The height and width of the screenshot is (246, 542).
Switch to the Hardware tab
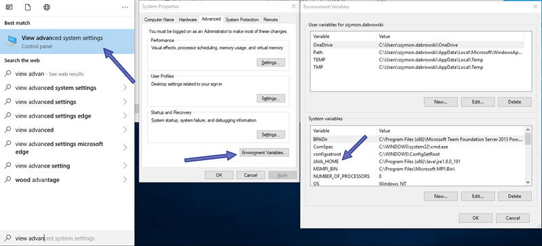[188, 20]
